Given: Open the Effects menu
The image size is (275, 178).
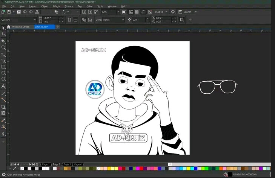Looking at the screenshot, I should pos(56,6).
